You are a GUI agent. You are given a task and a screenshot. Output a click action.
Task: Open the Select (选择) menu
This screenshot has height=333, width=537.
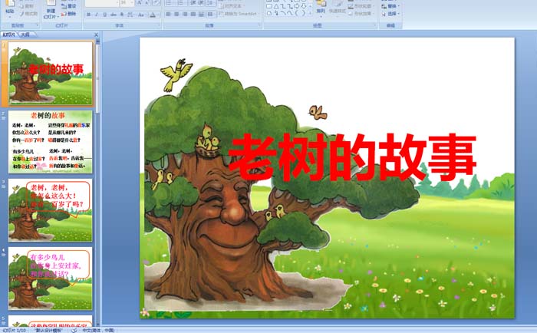click(390, 14)
